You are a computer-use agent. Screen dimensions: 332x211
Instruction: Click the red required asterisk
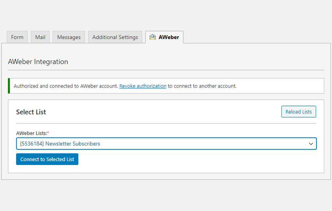48,133
